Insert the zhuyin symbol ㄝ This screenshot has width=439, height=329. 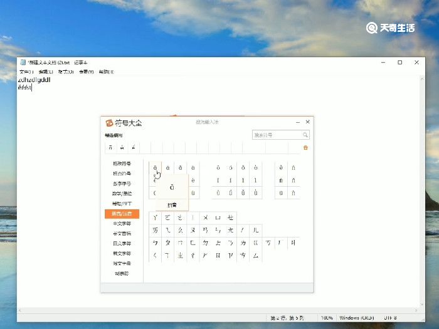coord(231,217)
